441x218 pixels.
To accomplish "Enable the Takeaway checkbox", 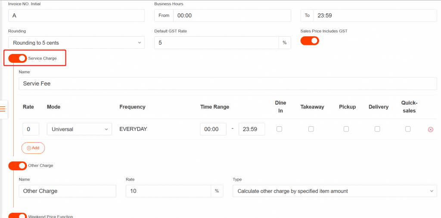I will tap(311, 129).
